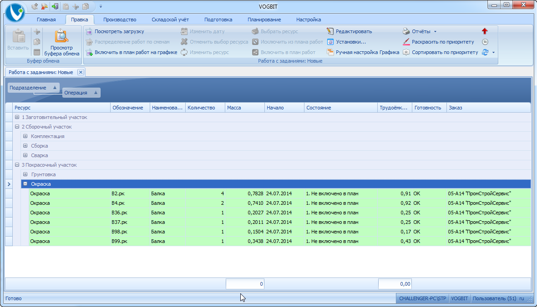Click Раскрасить по приоритету brush command
Screen dimensions: 537x307
point(438,42)
